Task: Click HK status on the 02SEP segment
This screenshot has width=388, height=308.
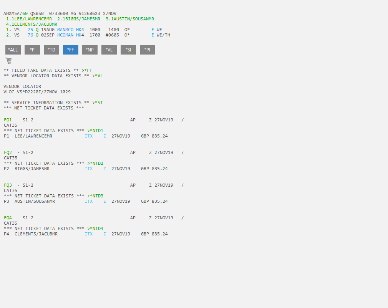Action: tap(79, 35)
